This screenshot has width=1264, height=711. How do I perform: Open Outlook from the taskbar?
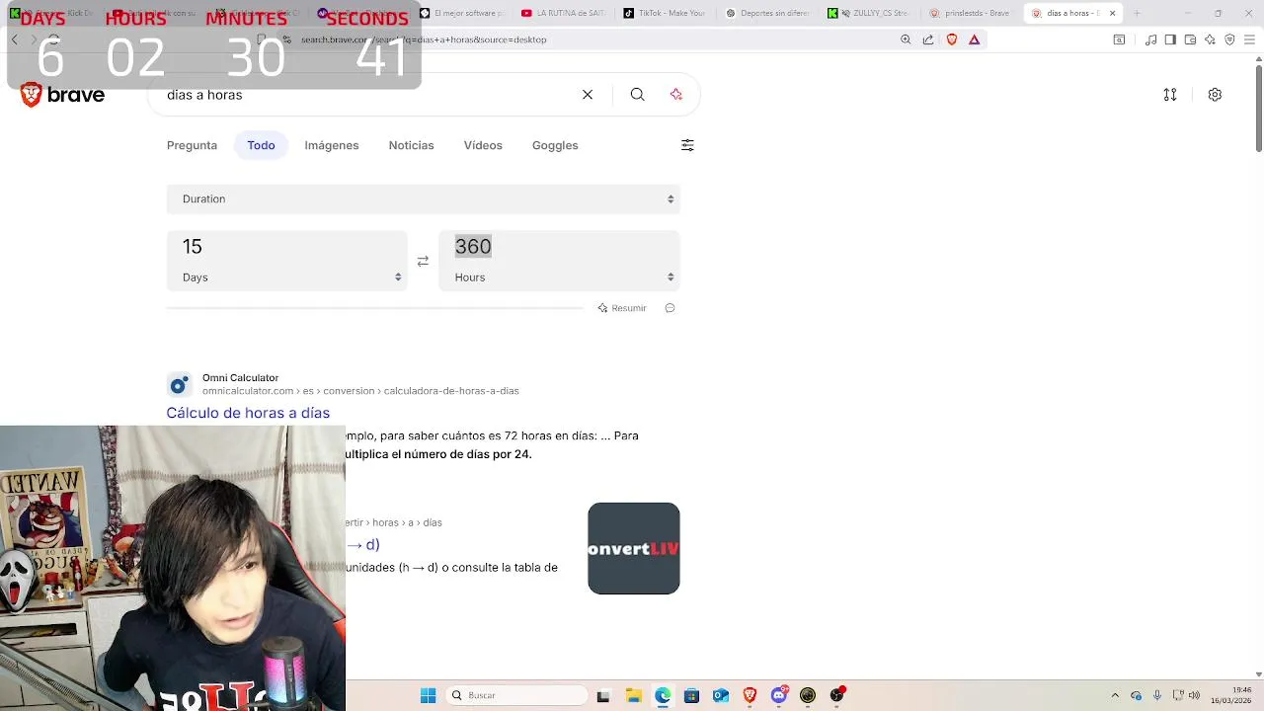[x=721, y=695]
